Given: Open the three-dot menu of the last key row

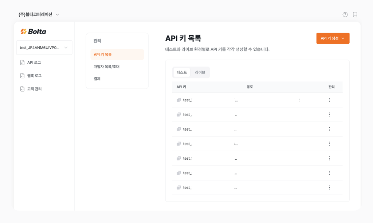Looking at the screenshot, I should click(329, 188).
